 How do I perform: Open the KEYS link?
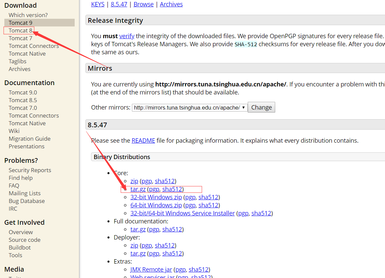coord(98,4)
